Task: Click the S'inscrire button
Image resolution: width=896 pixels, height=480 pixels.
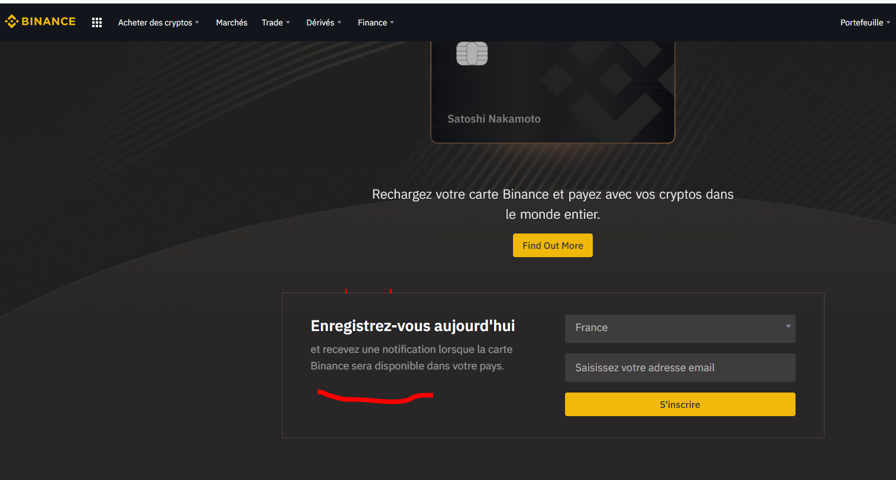Action: 680,404
